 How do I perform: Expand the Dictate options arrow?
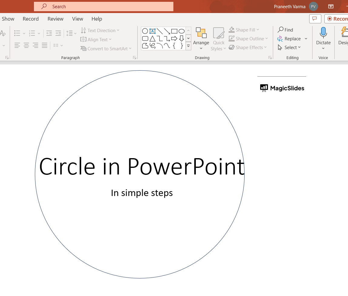[x=323, y=48]
